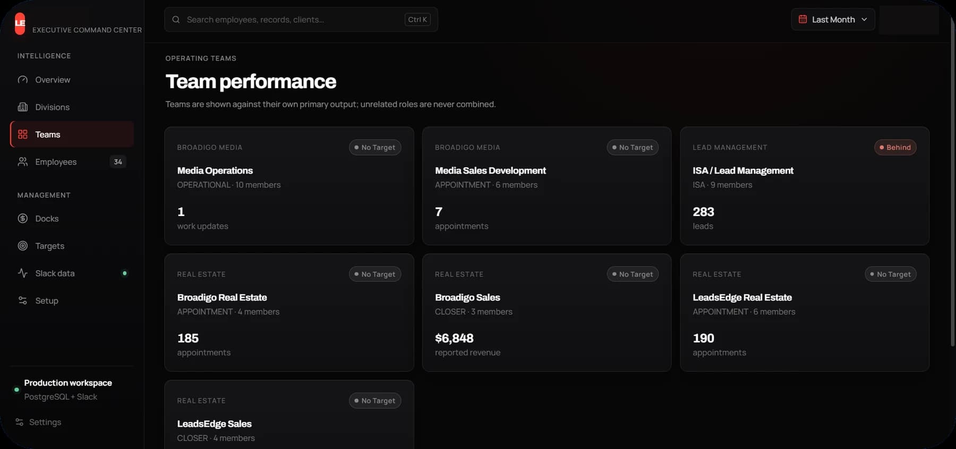Image resolution: width=956 pixels, height=449 pixels.
Task: Click the Settings sliders icon
Action: (20, 422)
